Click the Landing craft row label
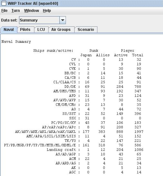Viewport: 163px width, 176px height. pyautogui.click(x=61, y=150)
